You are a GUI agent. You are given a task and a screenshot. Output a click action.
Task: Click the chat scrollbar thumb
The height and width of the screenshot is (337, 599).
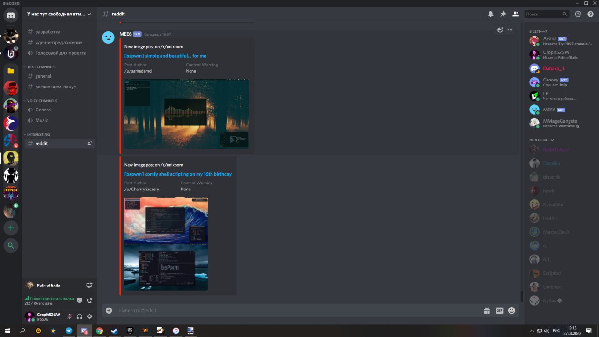pyautogui.click(x=522, y=297)
